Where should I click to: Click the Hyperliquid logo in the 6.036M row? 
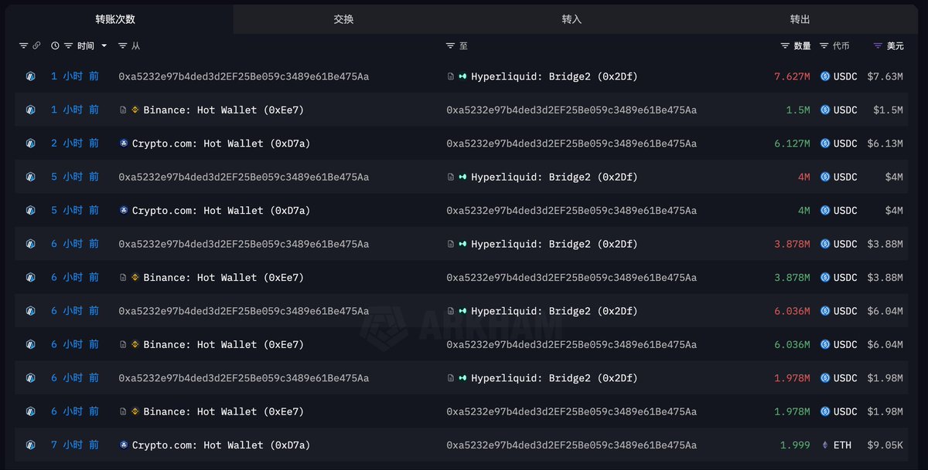(463, 311)
